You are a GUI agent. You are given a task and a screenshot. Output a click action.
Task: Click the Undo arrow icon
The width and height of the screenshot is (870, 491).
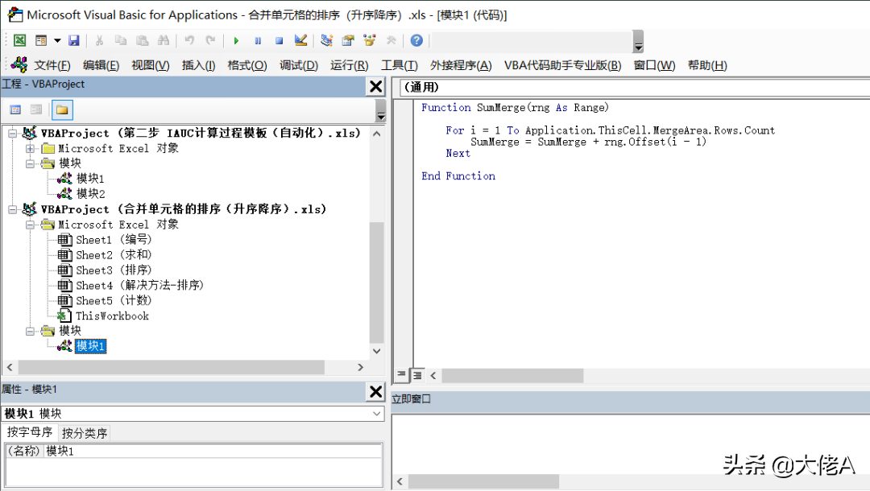[189, 40]
